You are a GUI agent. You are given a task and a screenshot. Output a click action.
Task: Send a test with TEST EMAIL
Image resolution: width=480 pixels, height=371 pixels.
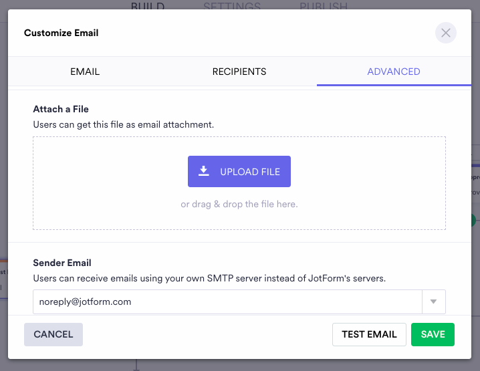coord(369,334)
